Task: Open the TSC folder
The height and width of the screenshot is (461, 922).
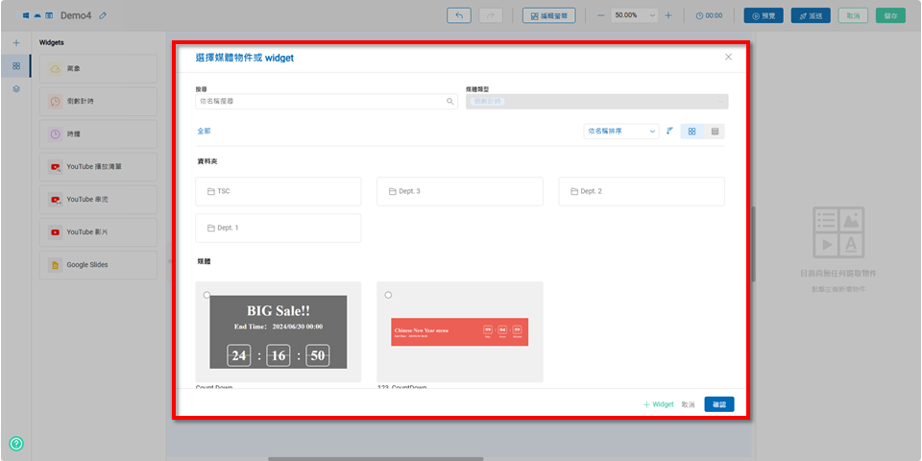Action: pos(279,191)
